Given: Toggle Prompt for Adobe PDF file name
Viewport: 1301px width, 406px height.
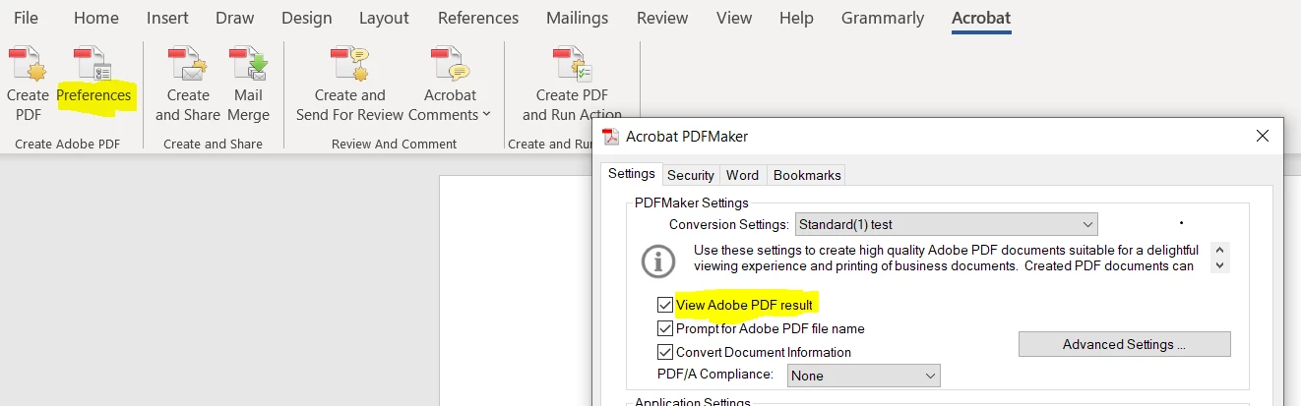Looking at the screenshot, I should point(666,328).
